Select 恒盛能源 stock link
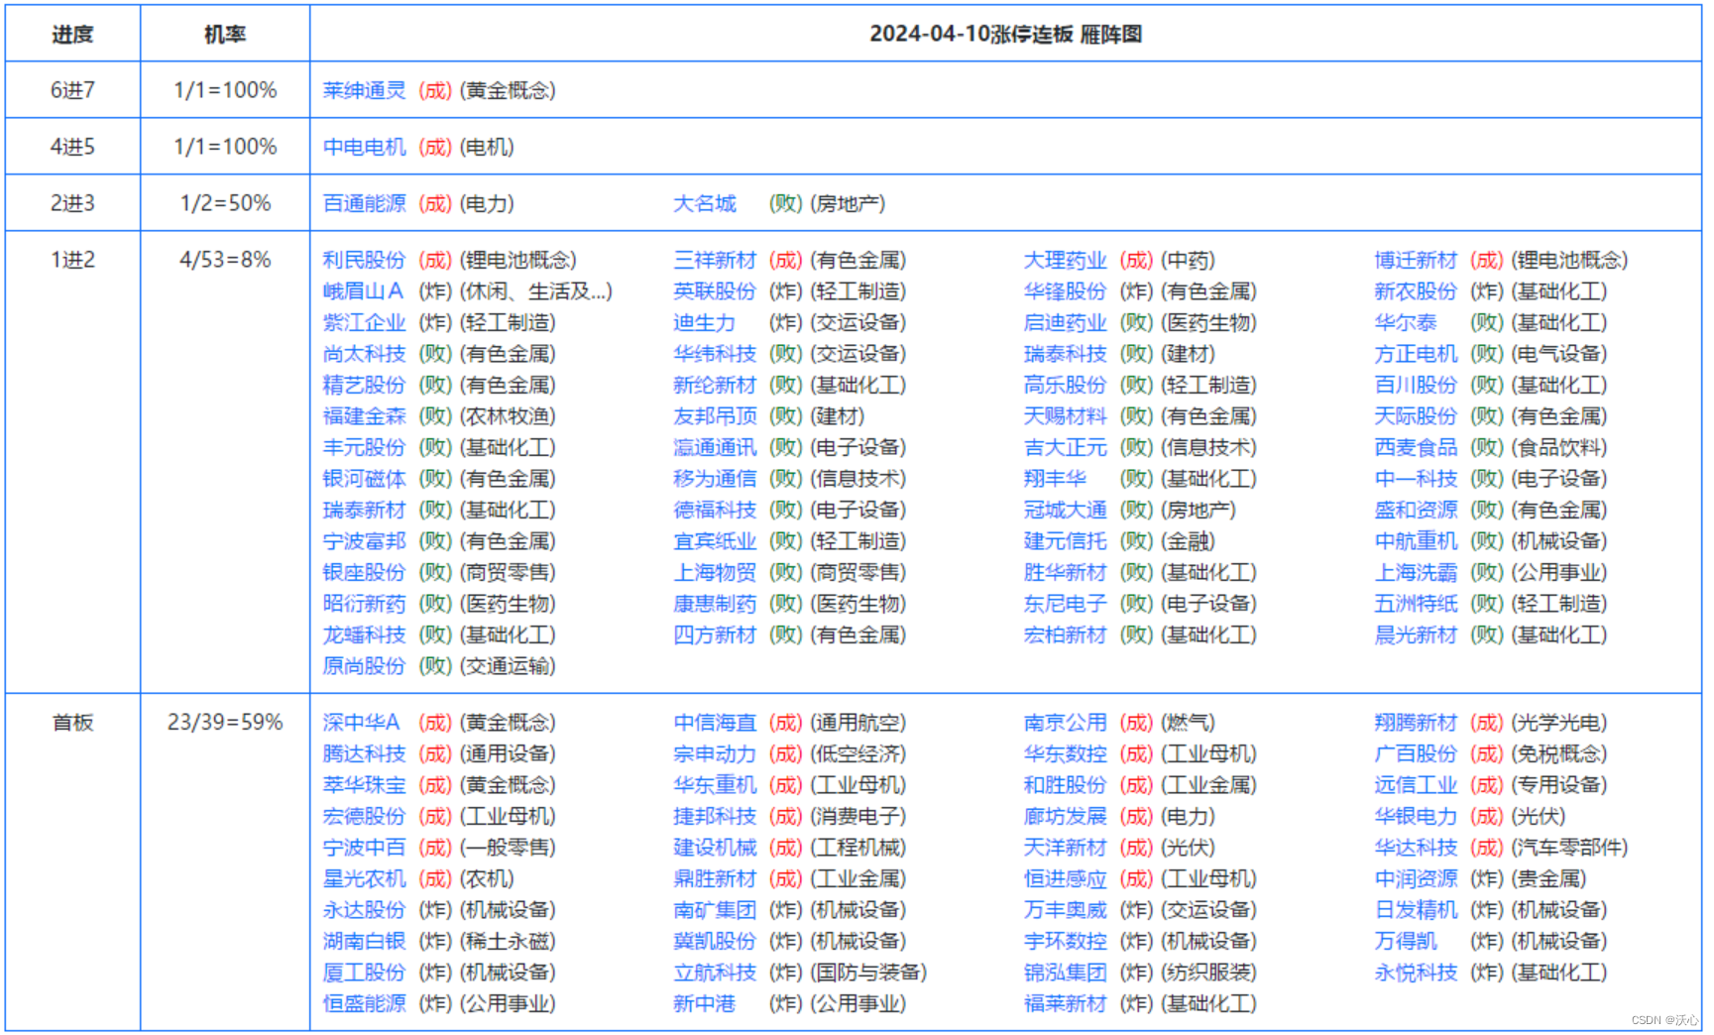The width and height of the screenshot is (1714, 1035). pos(364,1004)
